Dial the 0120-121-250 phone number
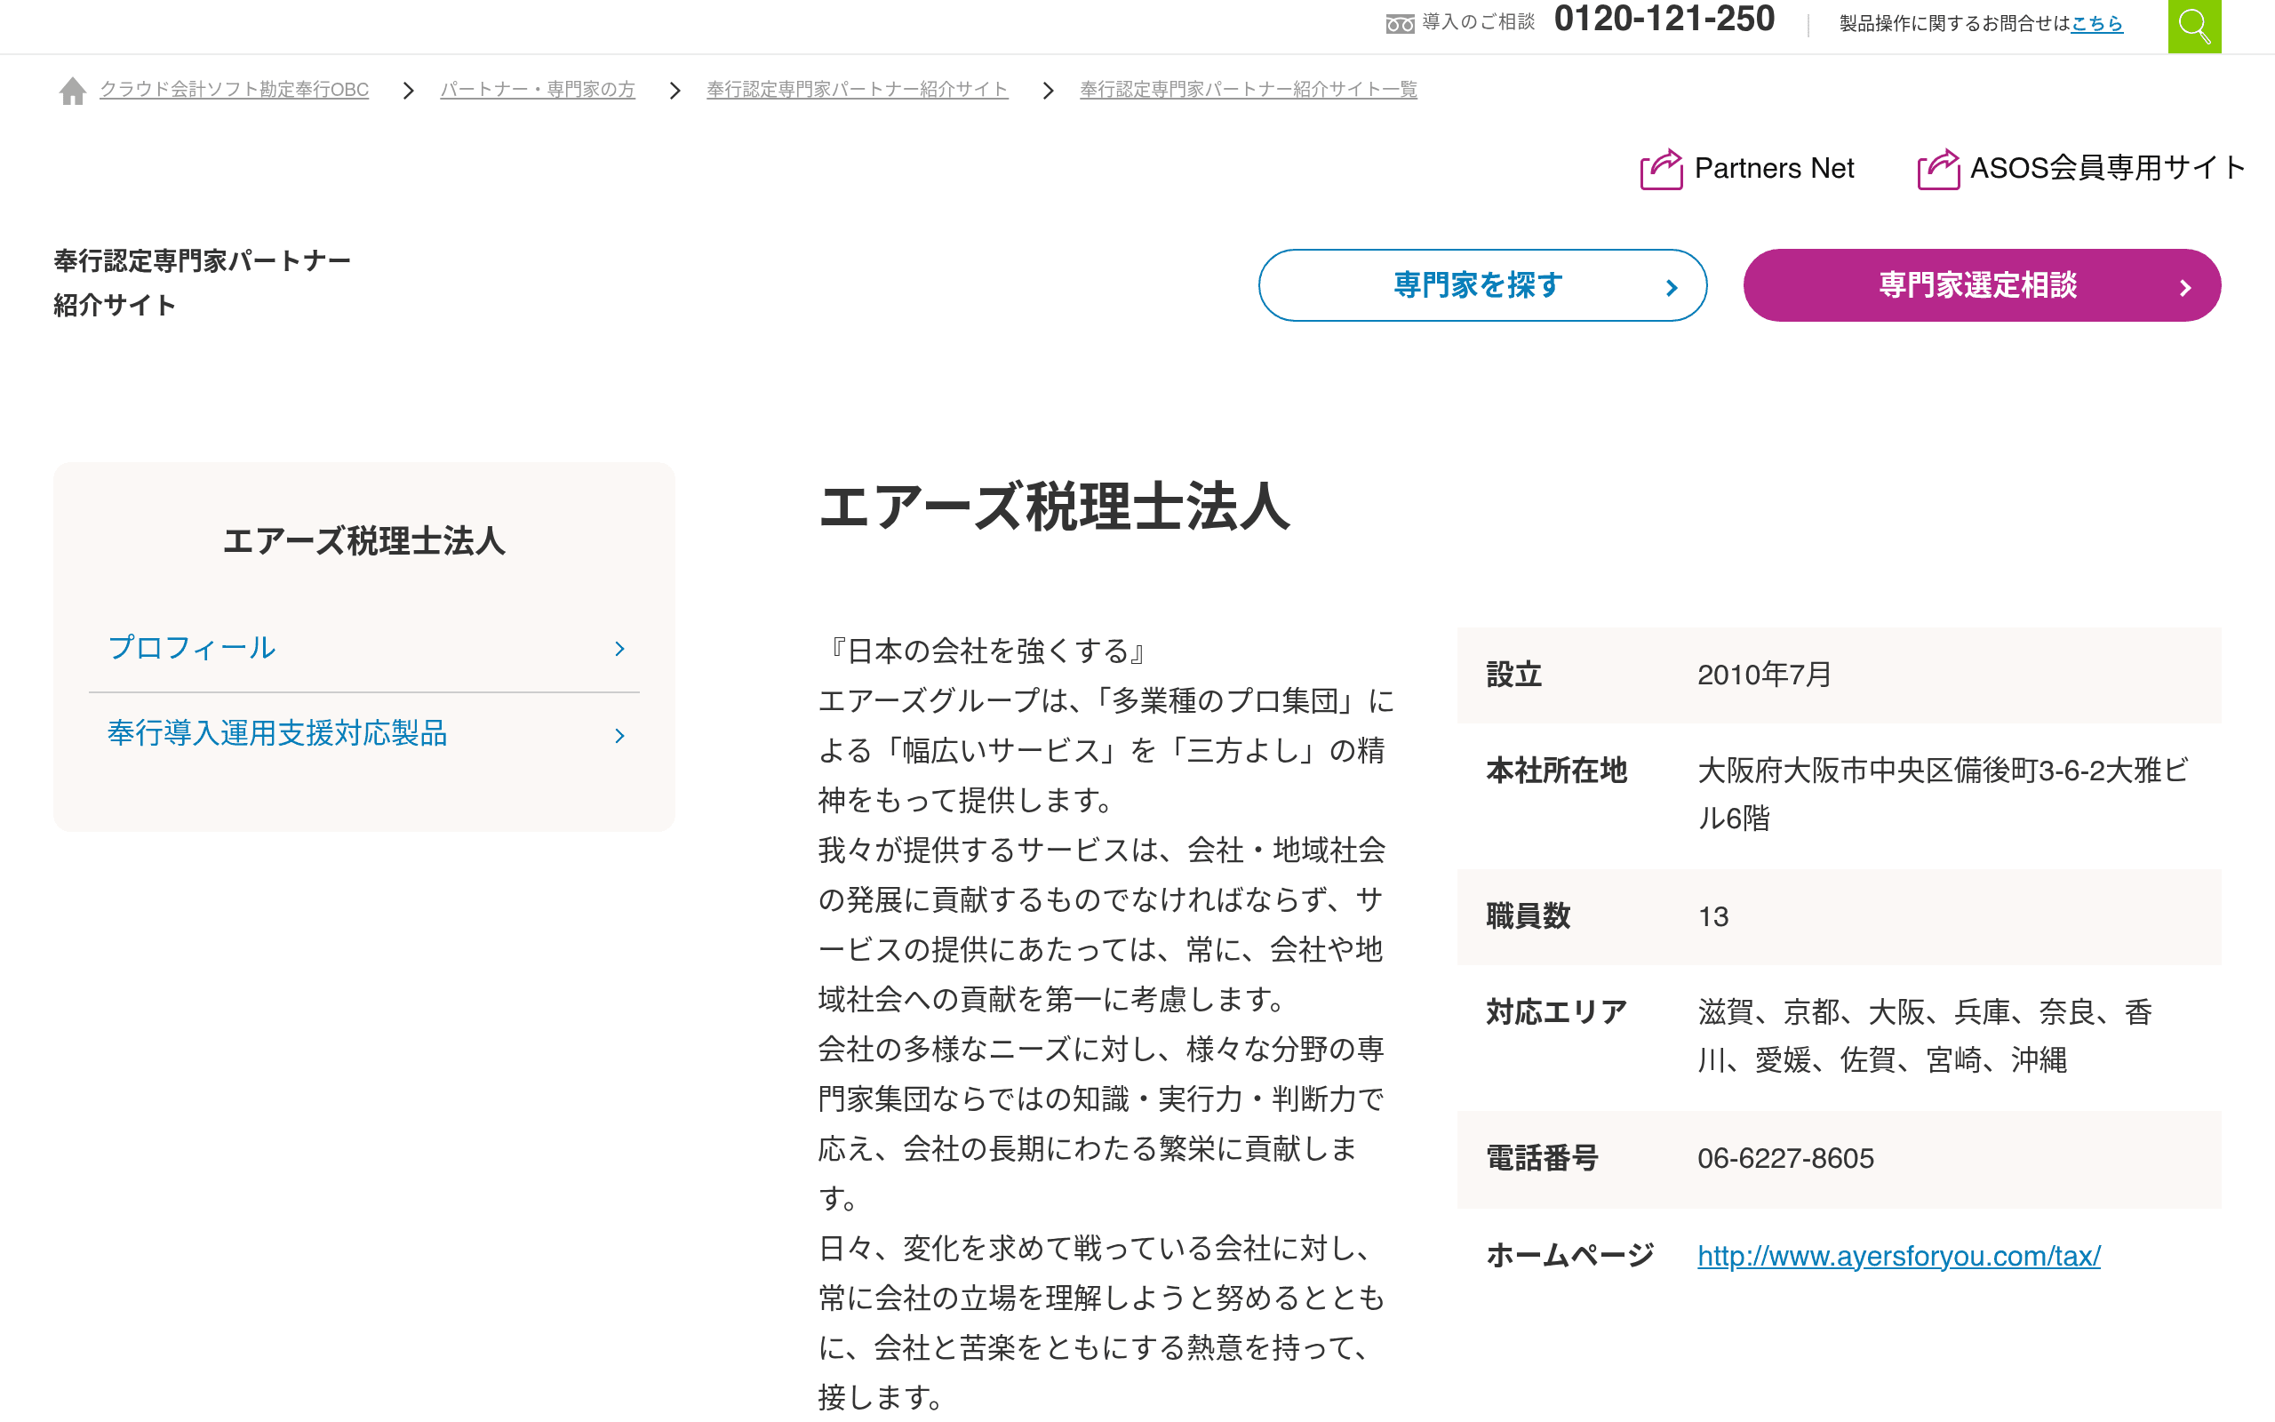The width and height of the screenshot is (2275, 1422). coord(1666,20)
